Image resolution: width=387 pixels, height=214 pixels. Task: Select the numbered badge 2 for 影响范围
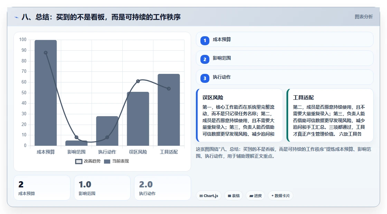coord(205,59)
